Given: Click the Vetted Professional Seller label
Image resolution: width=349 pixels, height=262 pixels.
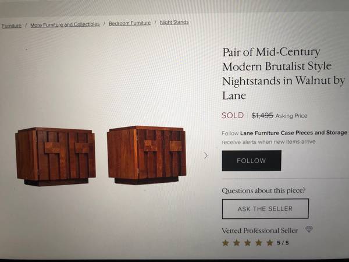Looking at the screenshot, I should 259,231.
